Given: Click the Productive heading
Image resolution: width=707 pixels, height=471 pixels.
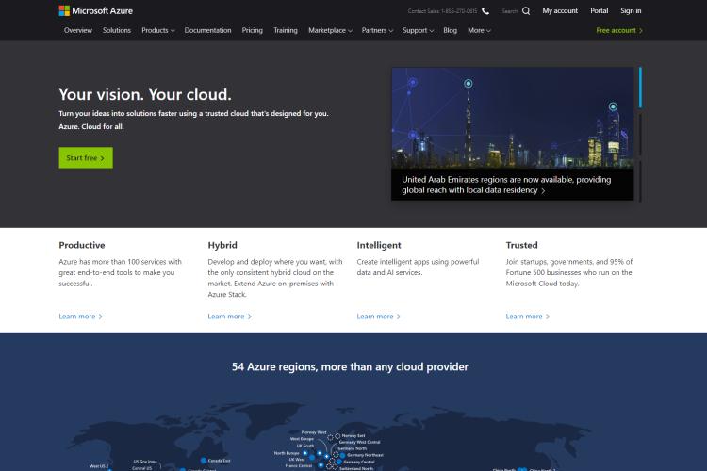Looking at the screenshot, I should coord(82,245).
